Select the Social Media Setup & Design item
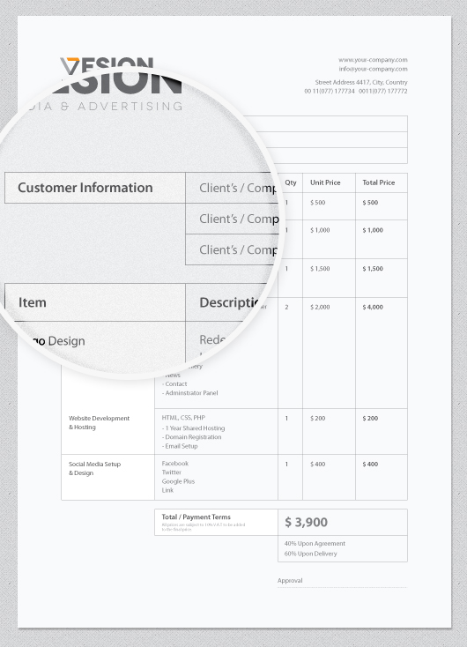The height and width of the screenshot is (647, 467). 94,468
